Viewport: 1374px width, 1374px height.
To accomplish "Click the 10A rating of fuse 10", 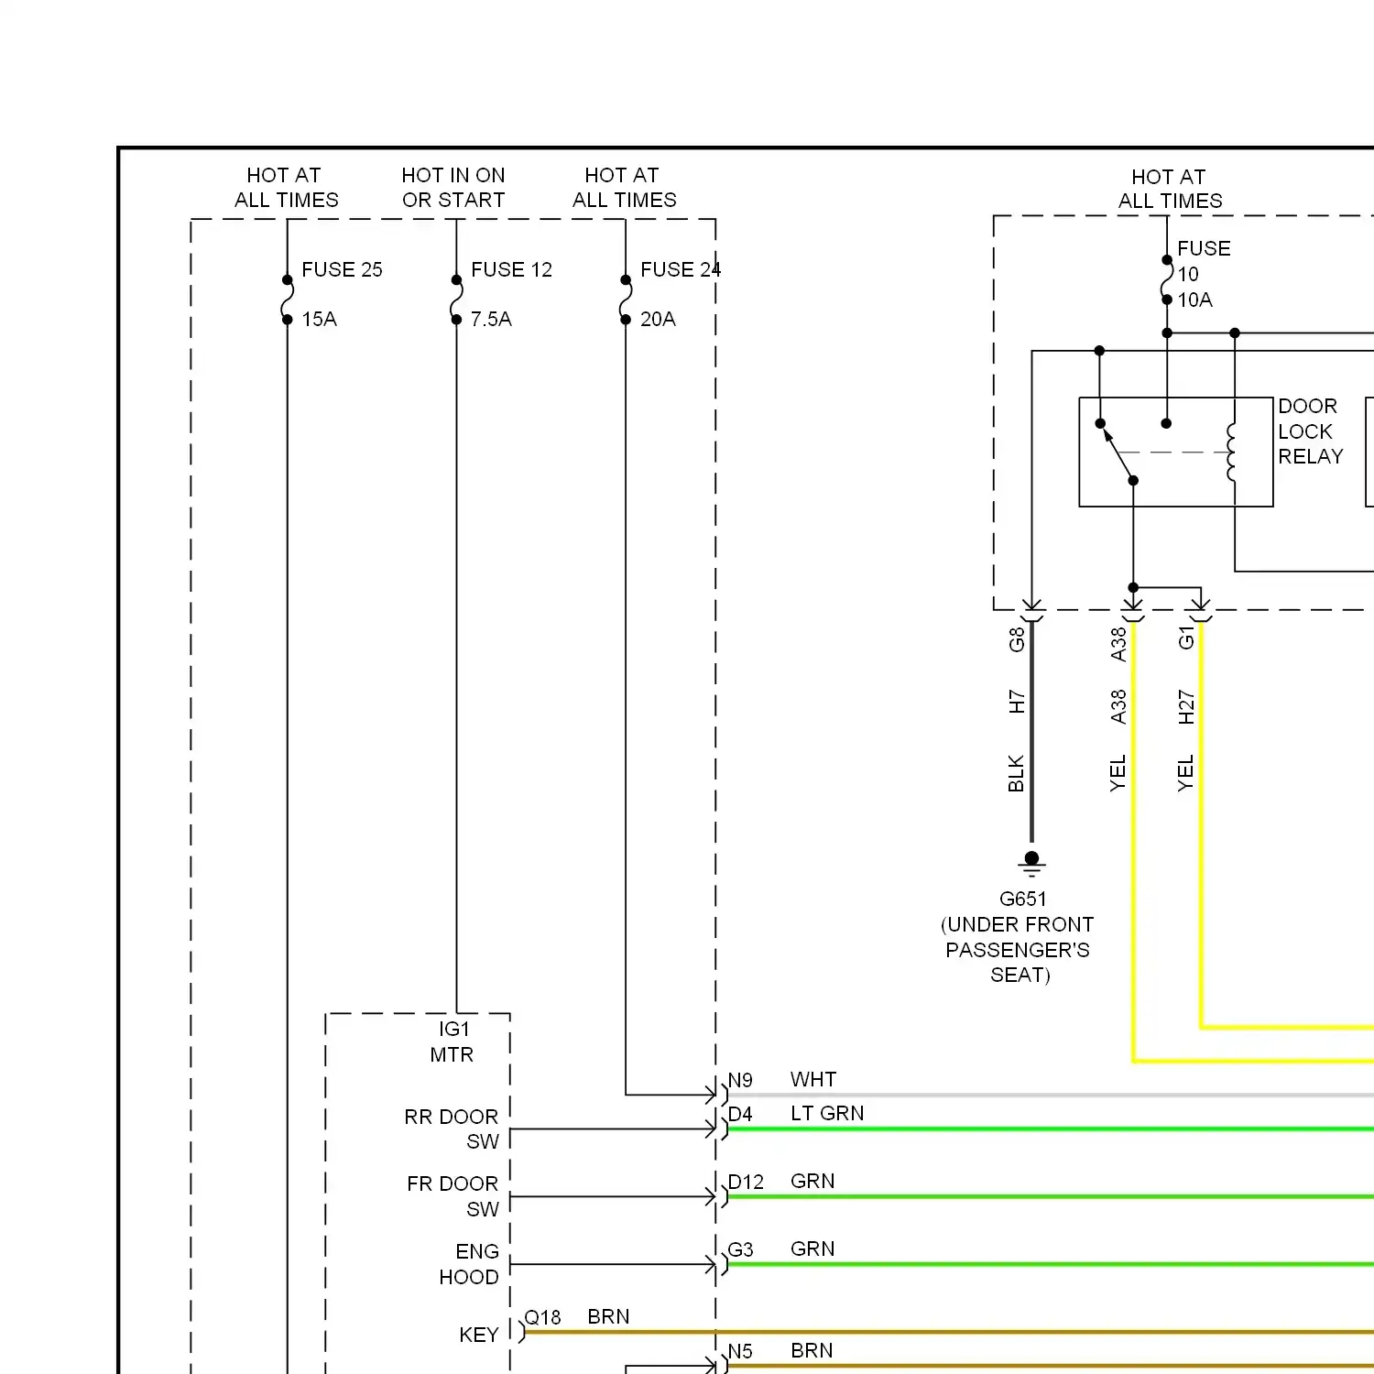I will coord(1194,300).
